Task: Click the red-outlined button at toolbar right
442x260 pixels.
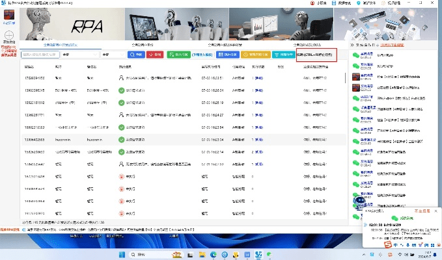Action: [316, 55]
